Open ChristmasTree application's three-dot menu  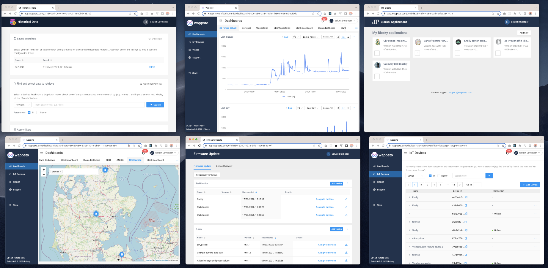tap(377, 53)
